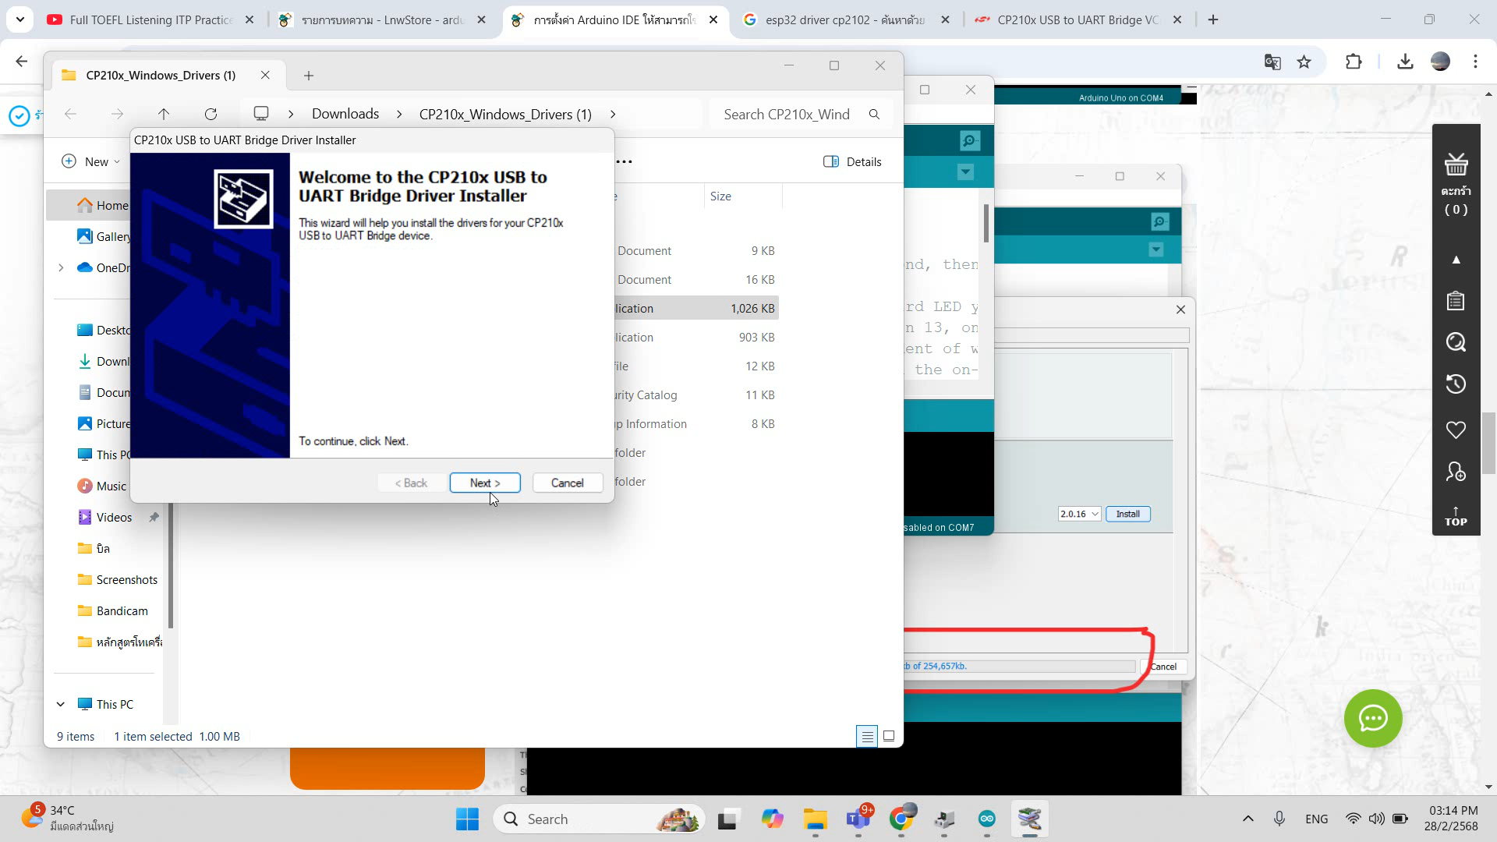Open Bandicam folder in navigation pane
1497x842 pixels.
pos(113,610)
